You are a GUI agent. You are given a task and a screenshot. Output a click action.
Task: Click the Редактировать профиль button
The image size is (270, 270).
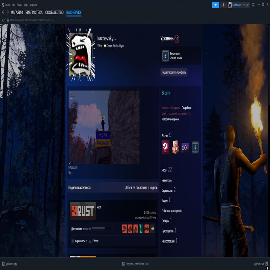coord(174,72)
